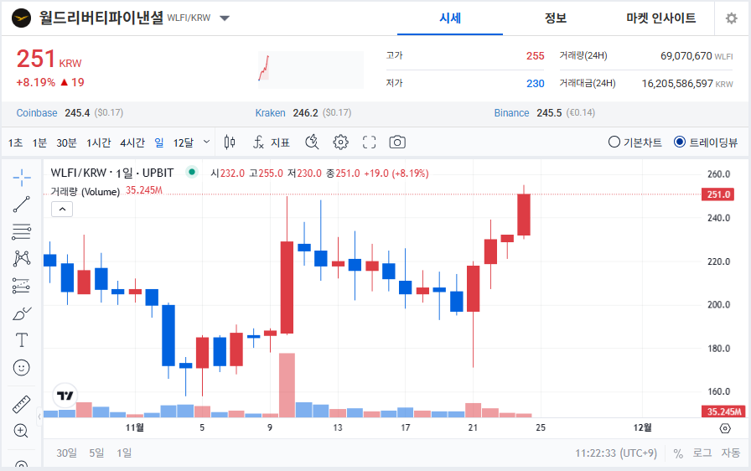The width and height of the screenshot is (751, 471).
Task: Select the Text annotation tool
Action: [x=22, y=340]
